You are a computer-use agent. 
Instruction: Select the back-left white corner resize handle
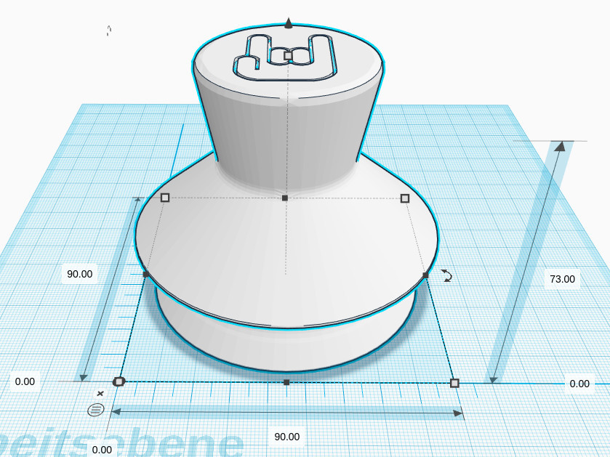click(x=165, y=198)
